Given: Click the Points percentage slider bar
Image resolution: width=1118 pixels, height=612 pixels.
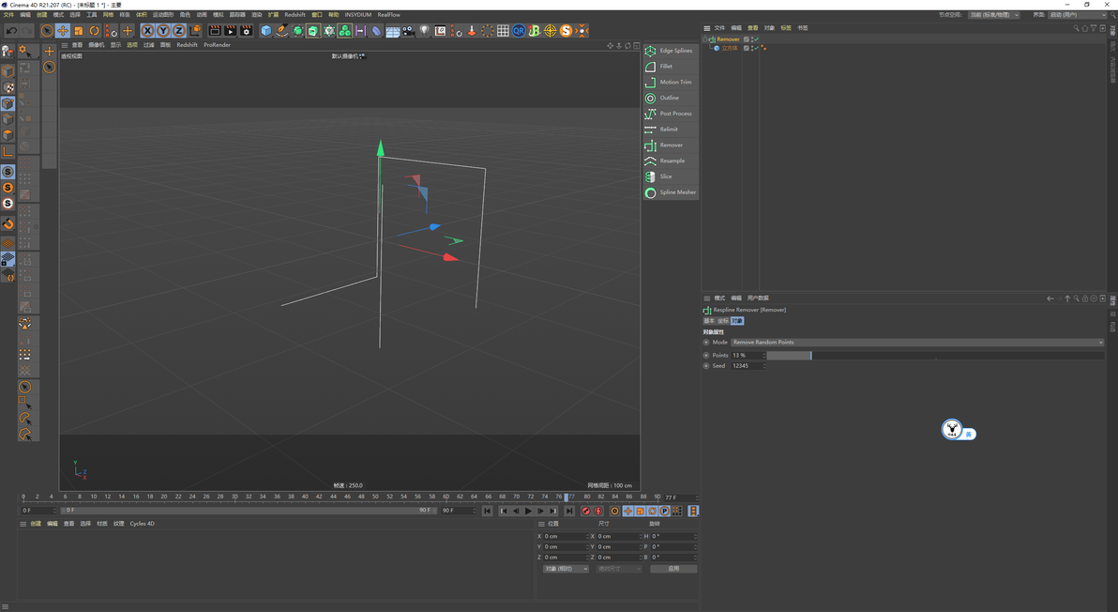Looking at the screenshot, I should 934,356.
